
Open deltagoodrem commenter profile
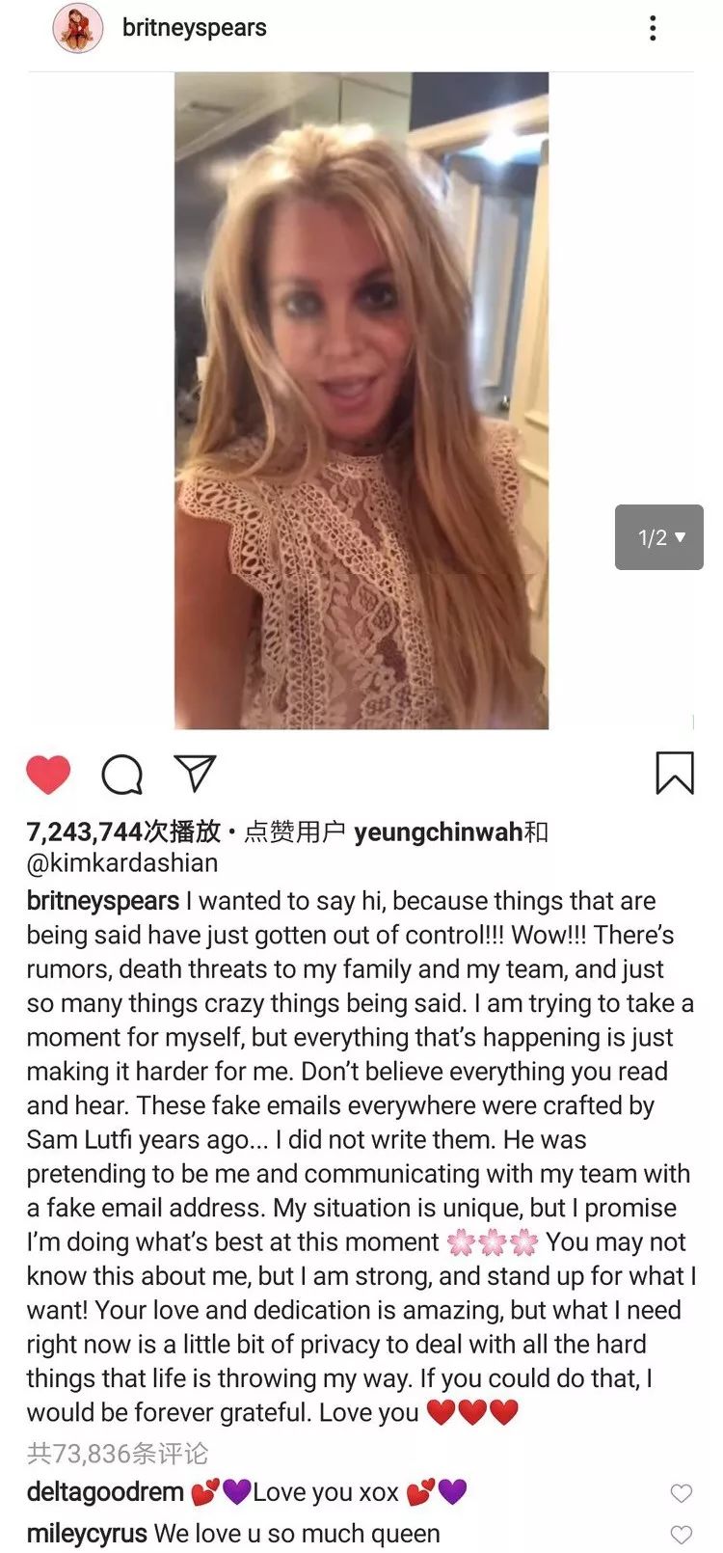(105, 1492)
